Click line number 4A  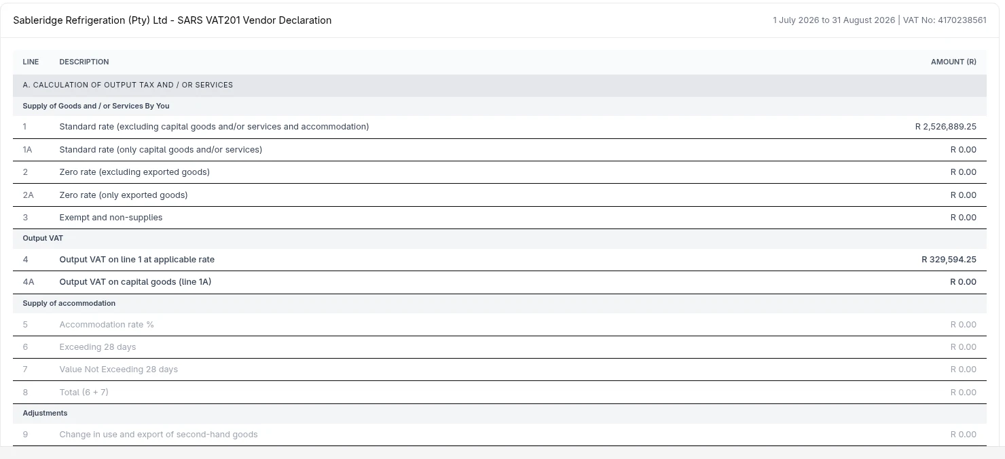coord(29,282)
